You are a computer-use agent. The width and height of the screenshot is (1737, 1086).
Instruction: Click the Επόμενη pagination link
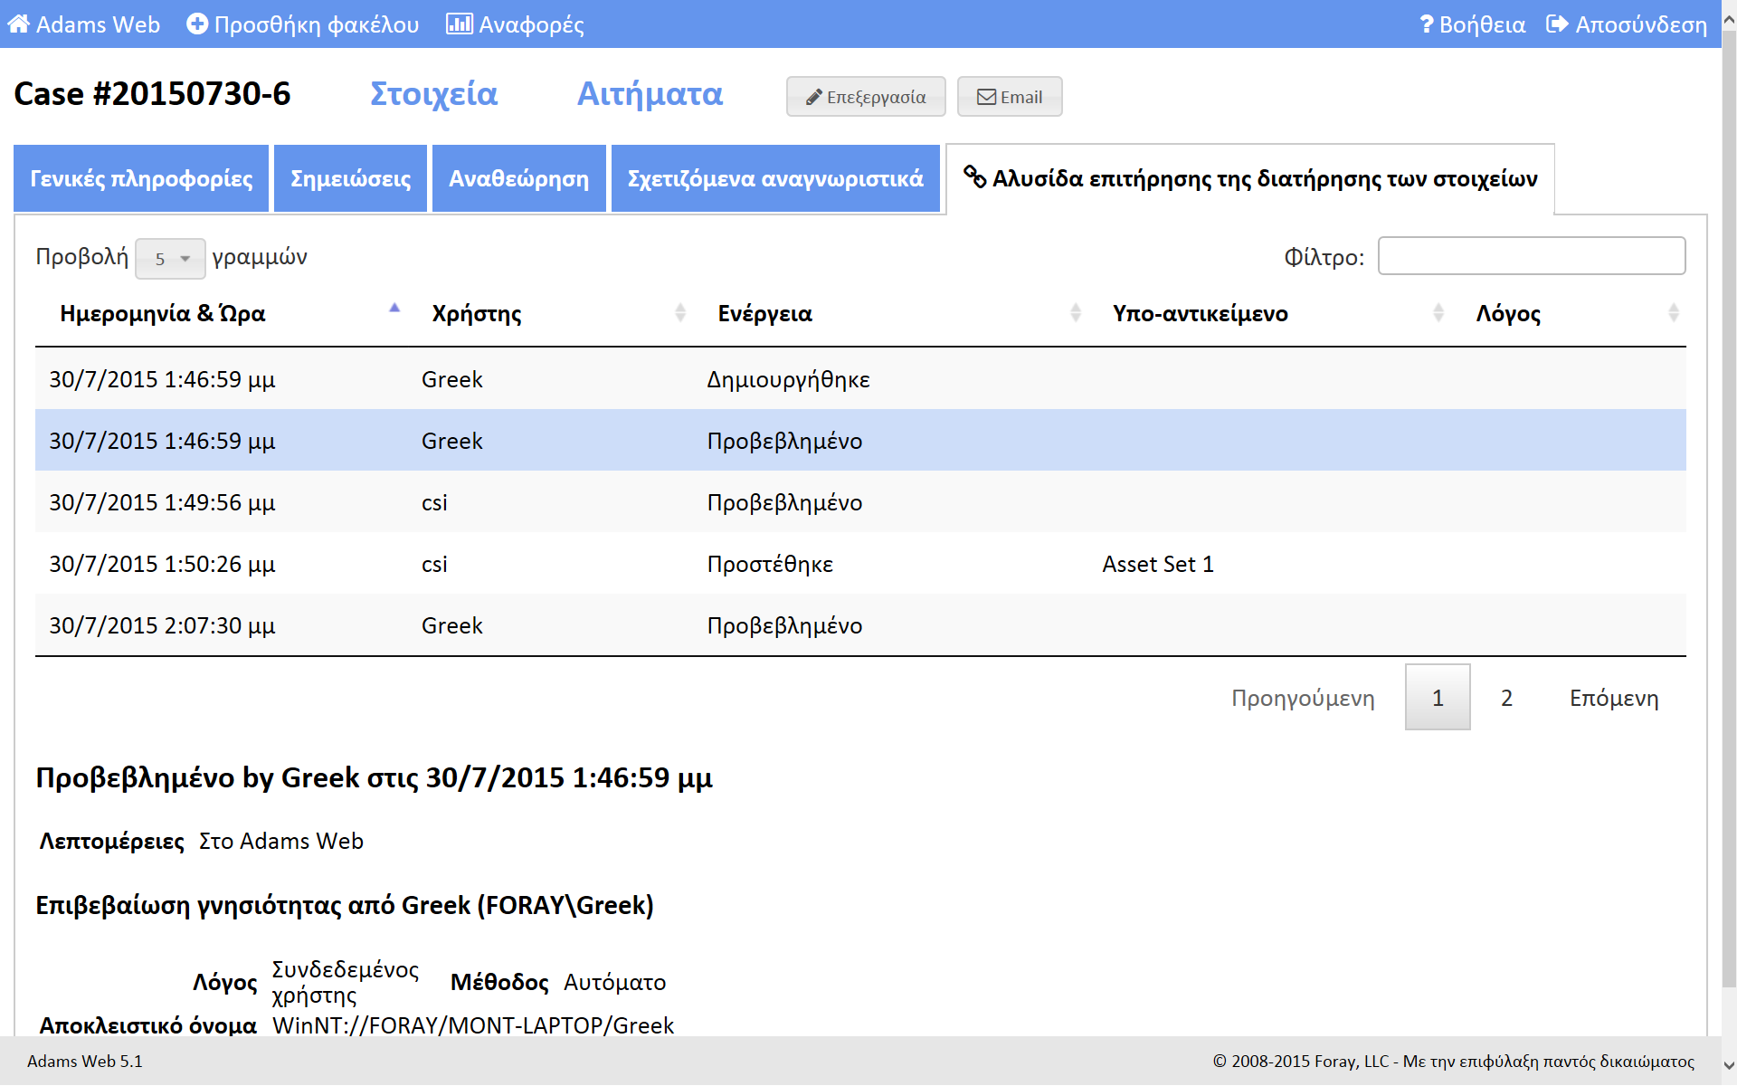click(1613, 698)
